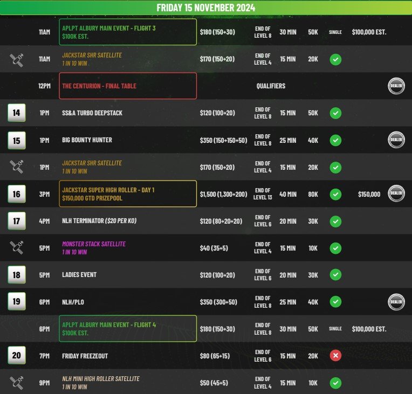Open event number 20 badge

pos(16,356)
